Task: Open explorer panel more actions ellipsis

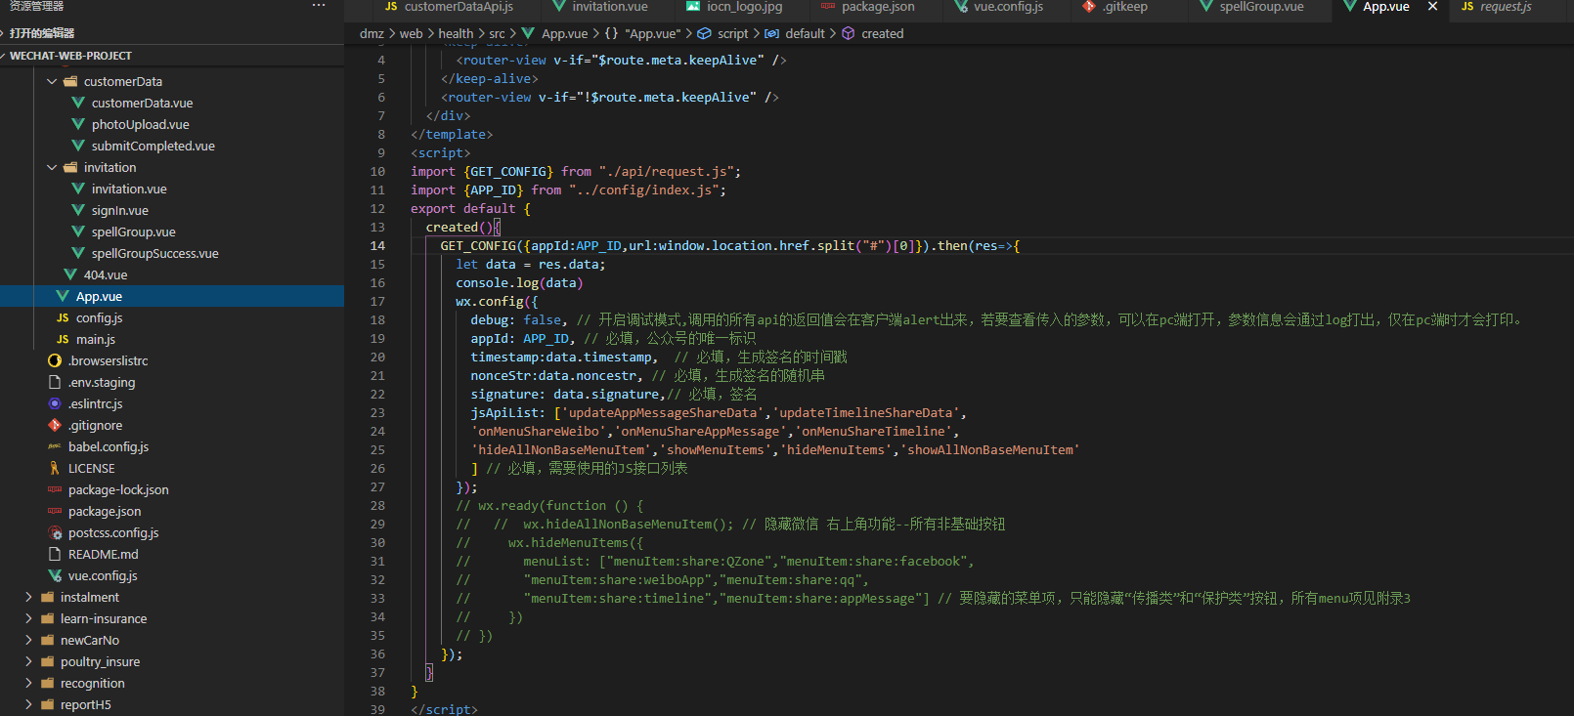Action: click(319, 6)
